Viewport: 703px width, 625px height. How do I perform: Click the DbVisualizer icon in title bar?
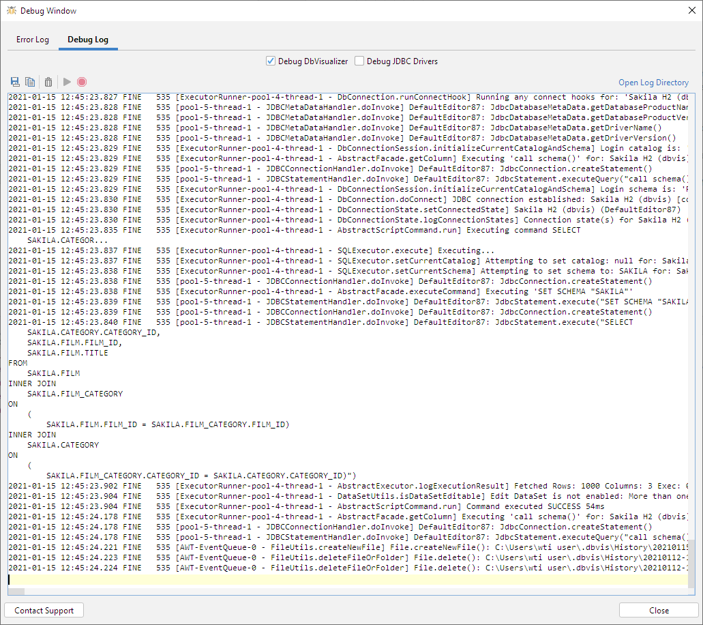coord(11,10)
